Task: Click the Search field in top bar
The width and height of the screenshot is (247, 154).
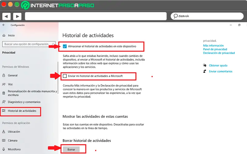Action: [207, 16]
